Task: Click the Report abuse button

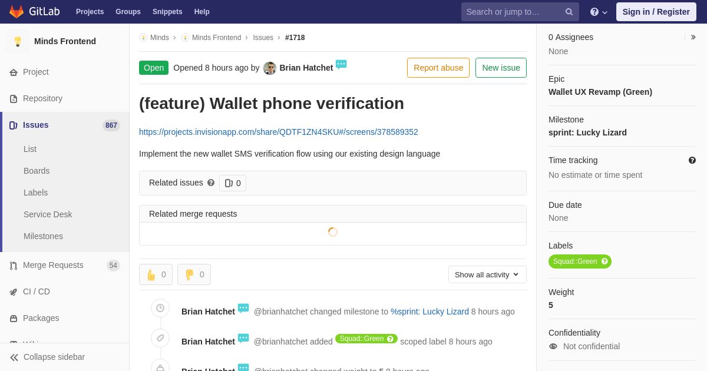Action: click(x=438, y=68)
